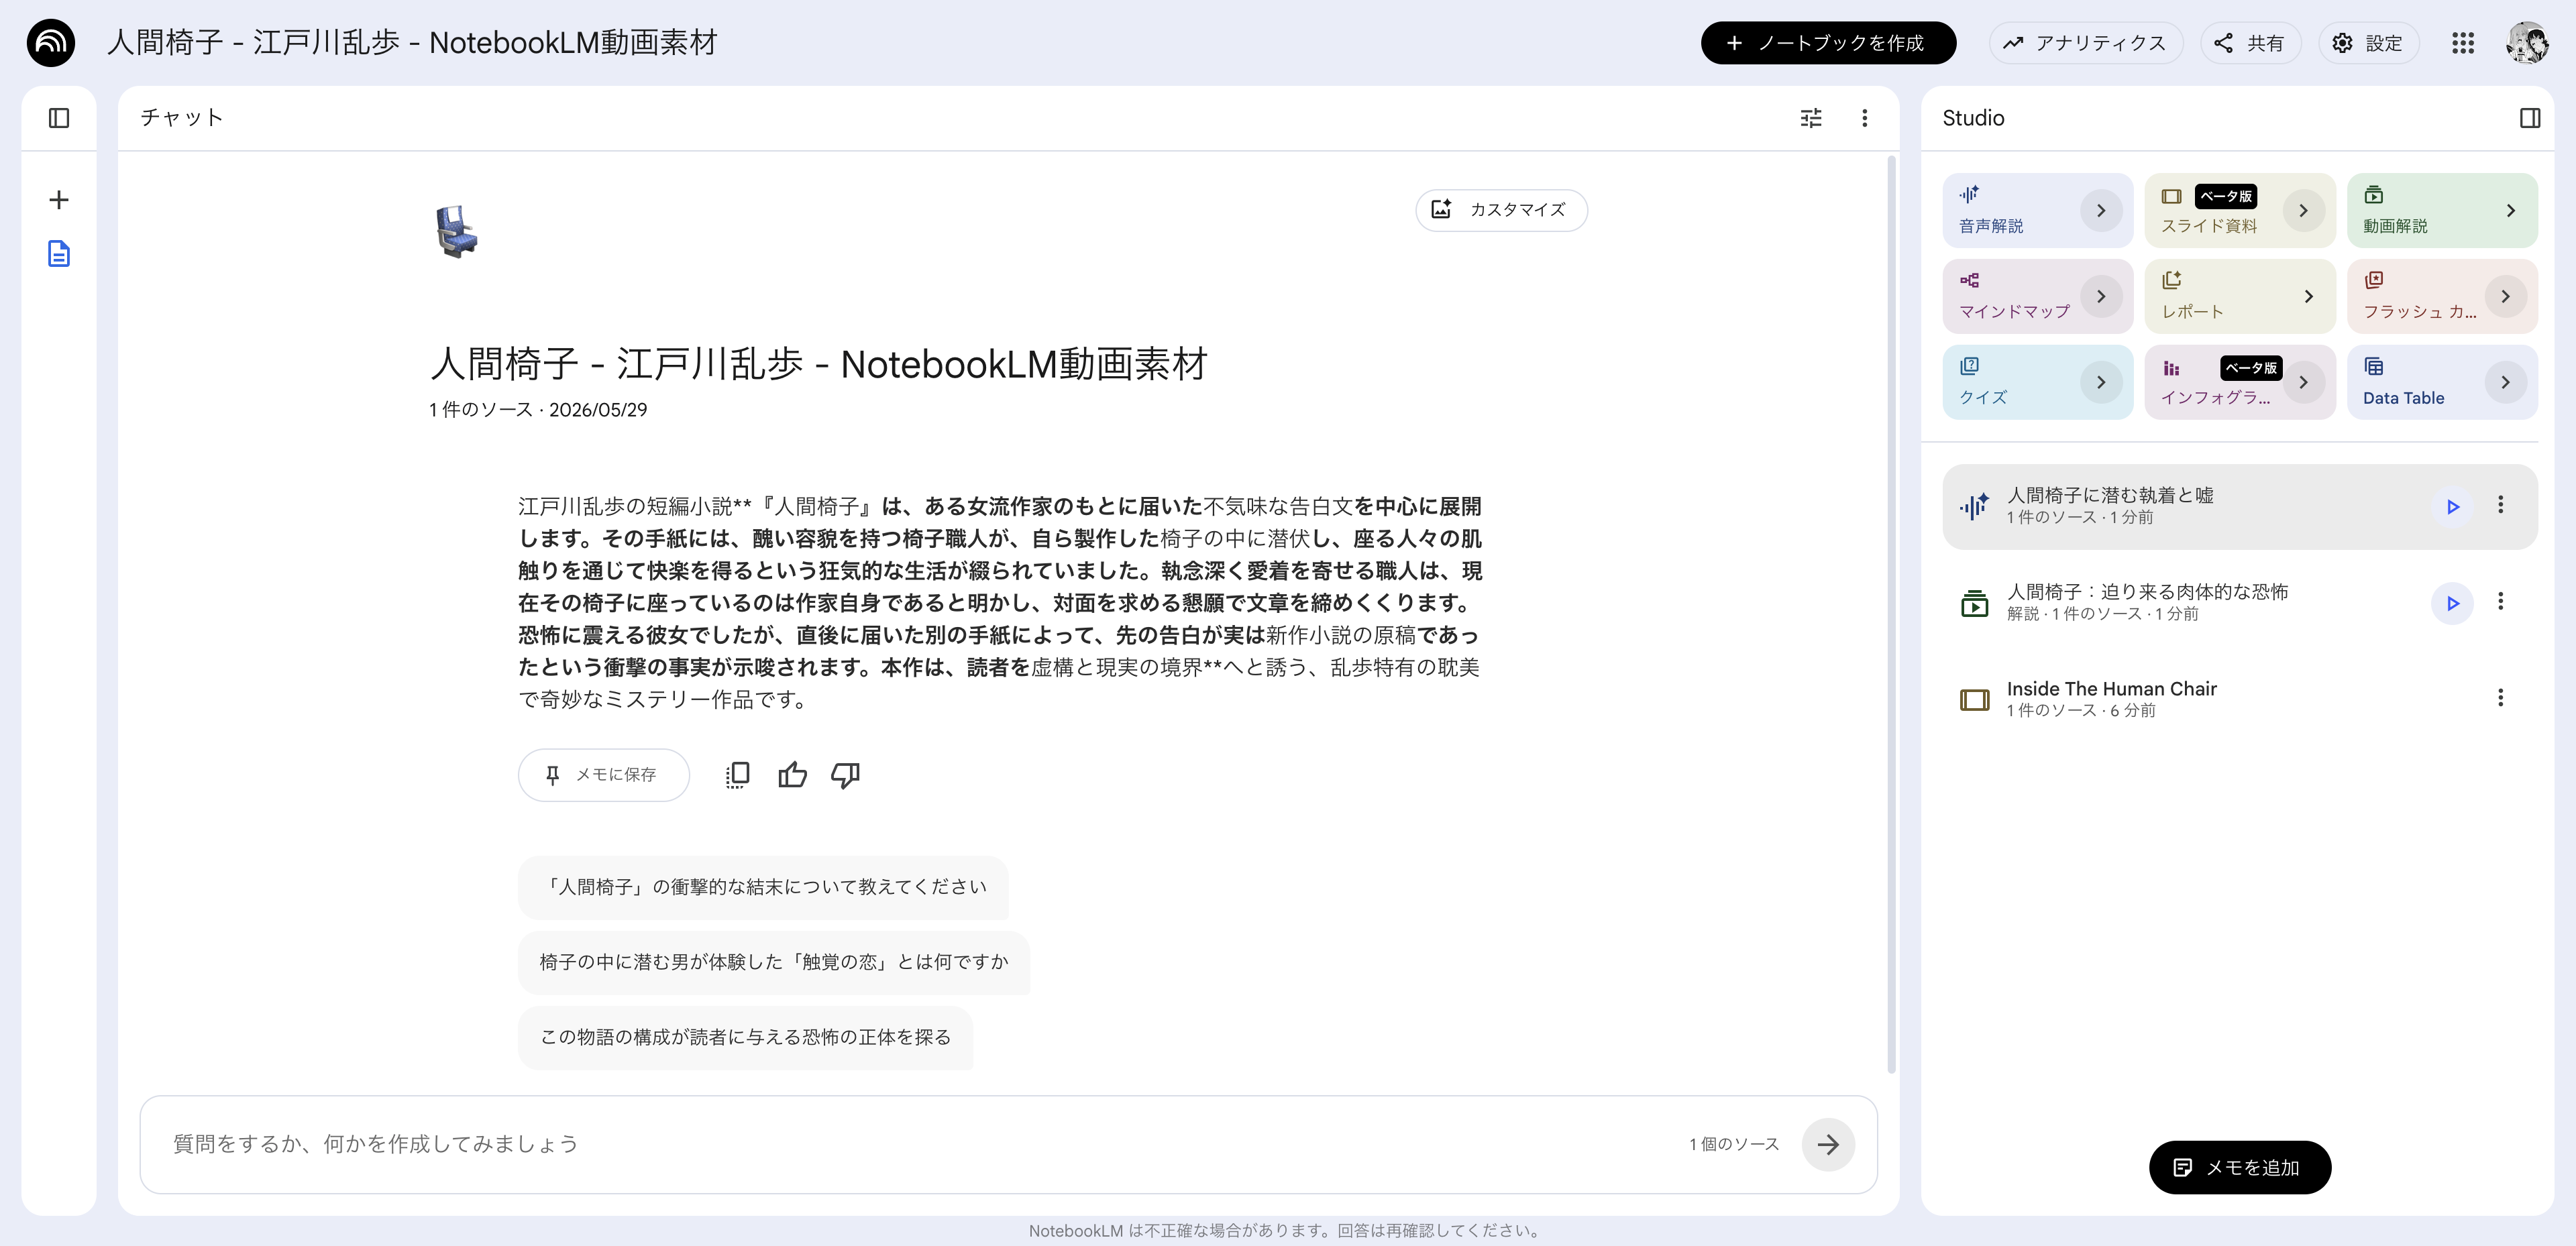2576x1246 pixels.
Task: Open the account avatar
Action: [x=2527, y=43]
